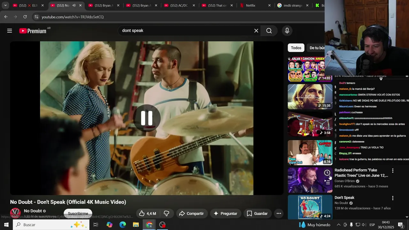Image resolution: width=409 pixels, height=230 pixels.
Task: Open clock showing 04:43 30/12/2025
Action: pos(386,225)
